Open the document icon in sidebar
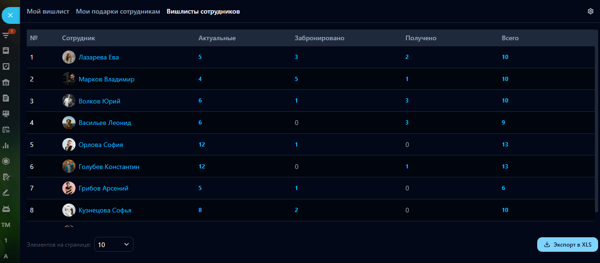Screen dimensions: 600x263 pos(6,98)
